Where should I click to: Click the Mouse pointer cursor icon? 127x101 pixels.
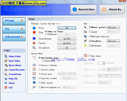[x=85, y=27]
